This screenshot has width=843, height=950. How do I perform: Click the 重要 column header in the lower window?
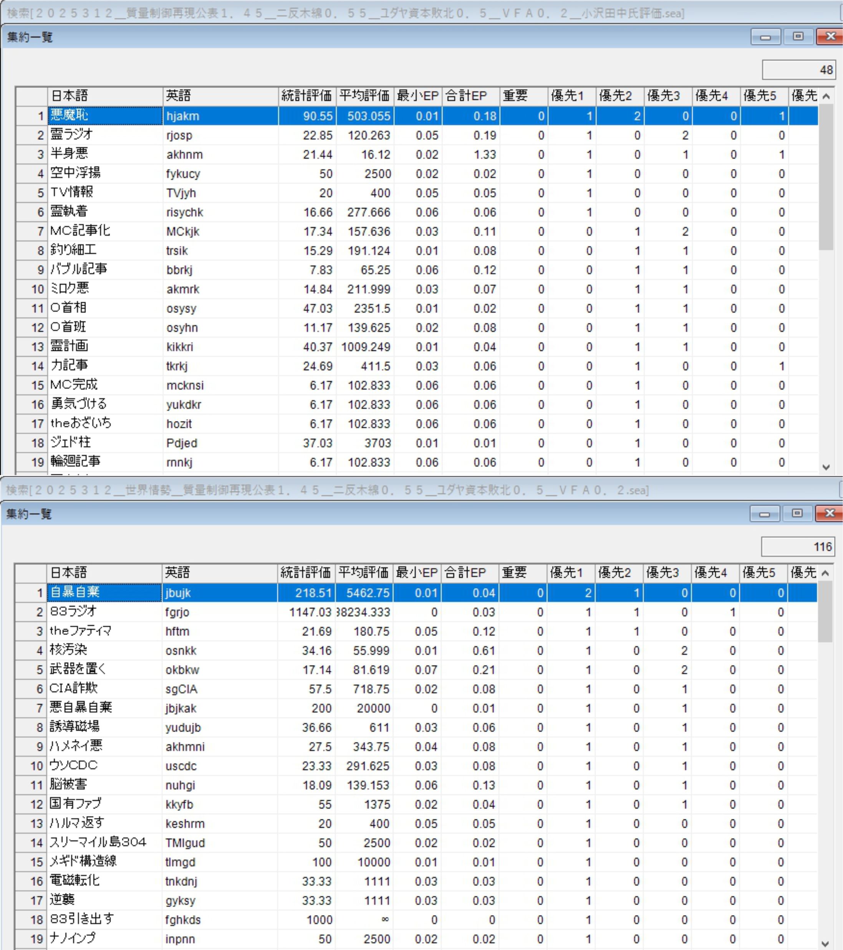coord(523,573)
